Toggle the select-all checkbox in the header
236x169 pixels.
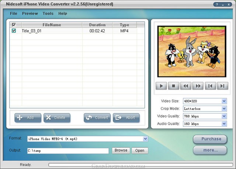coord(14,25)
